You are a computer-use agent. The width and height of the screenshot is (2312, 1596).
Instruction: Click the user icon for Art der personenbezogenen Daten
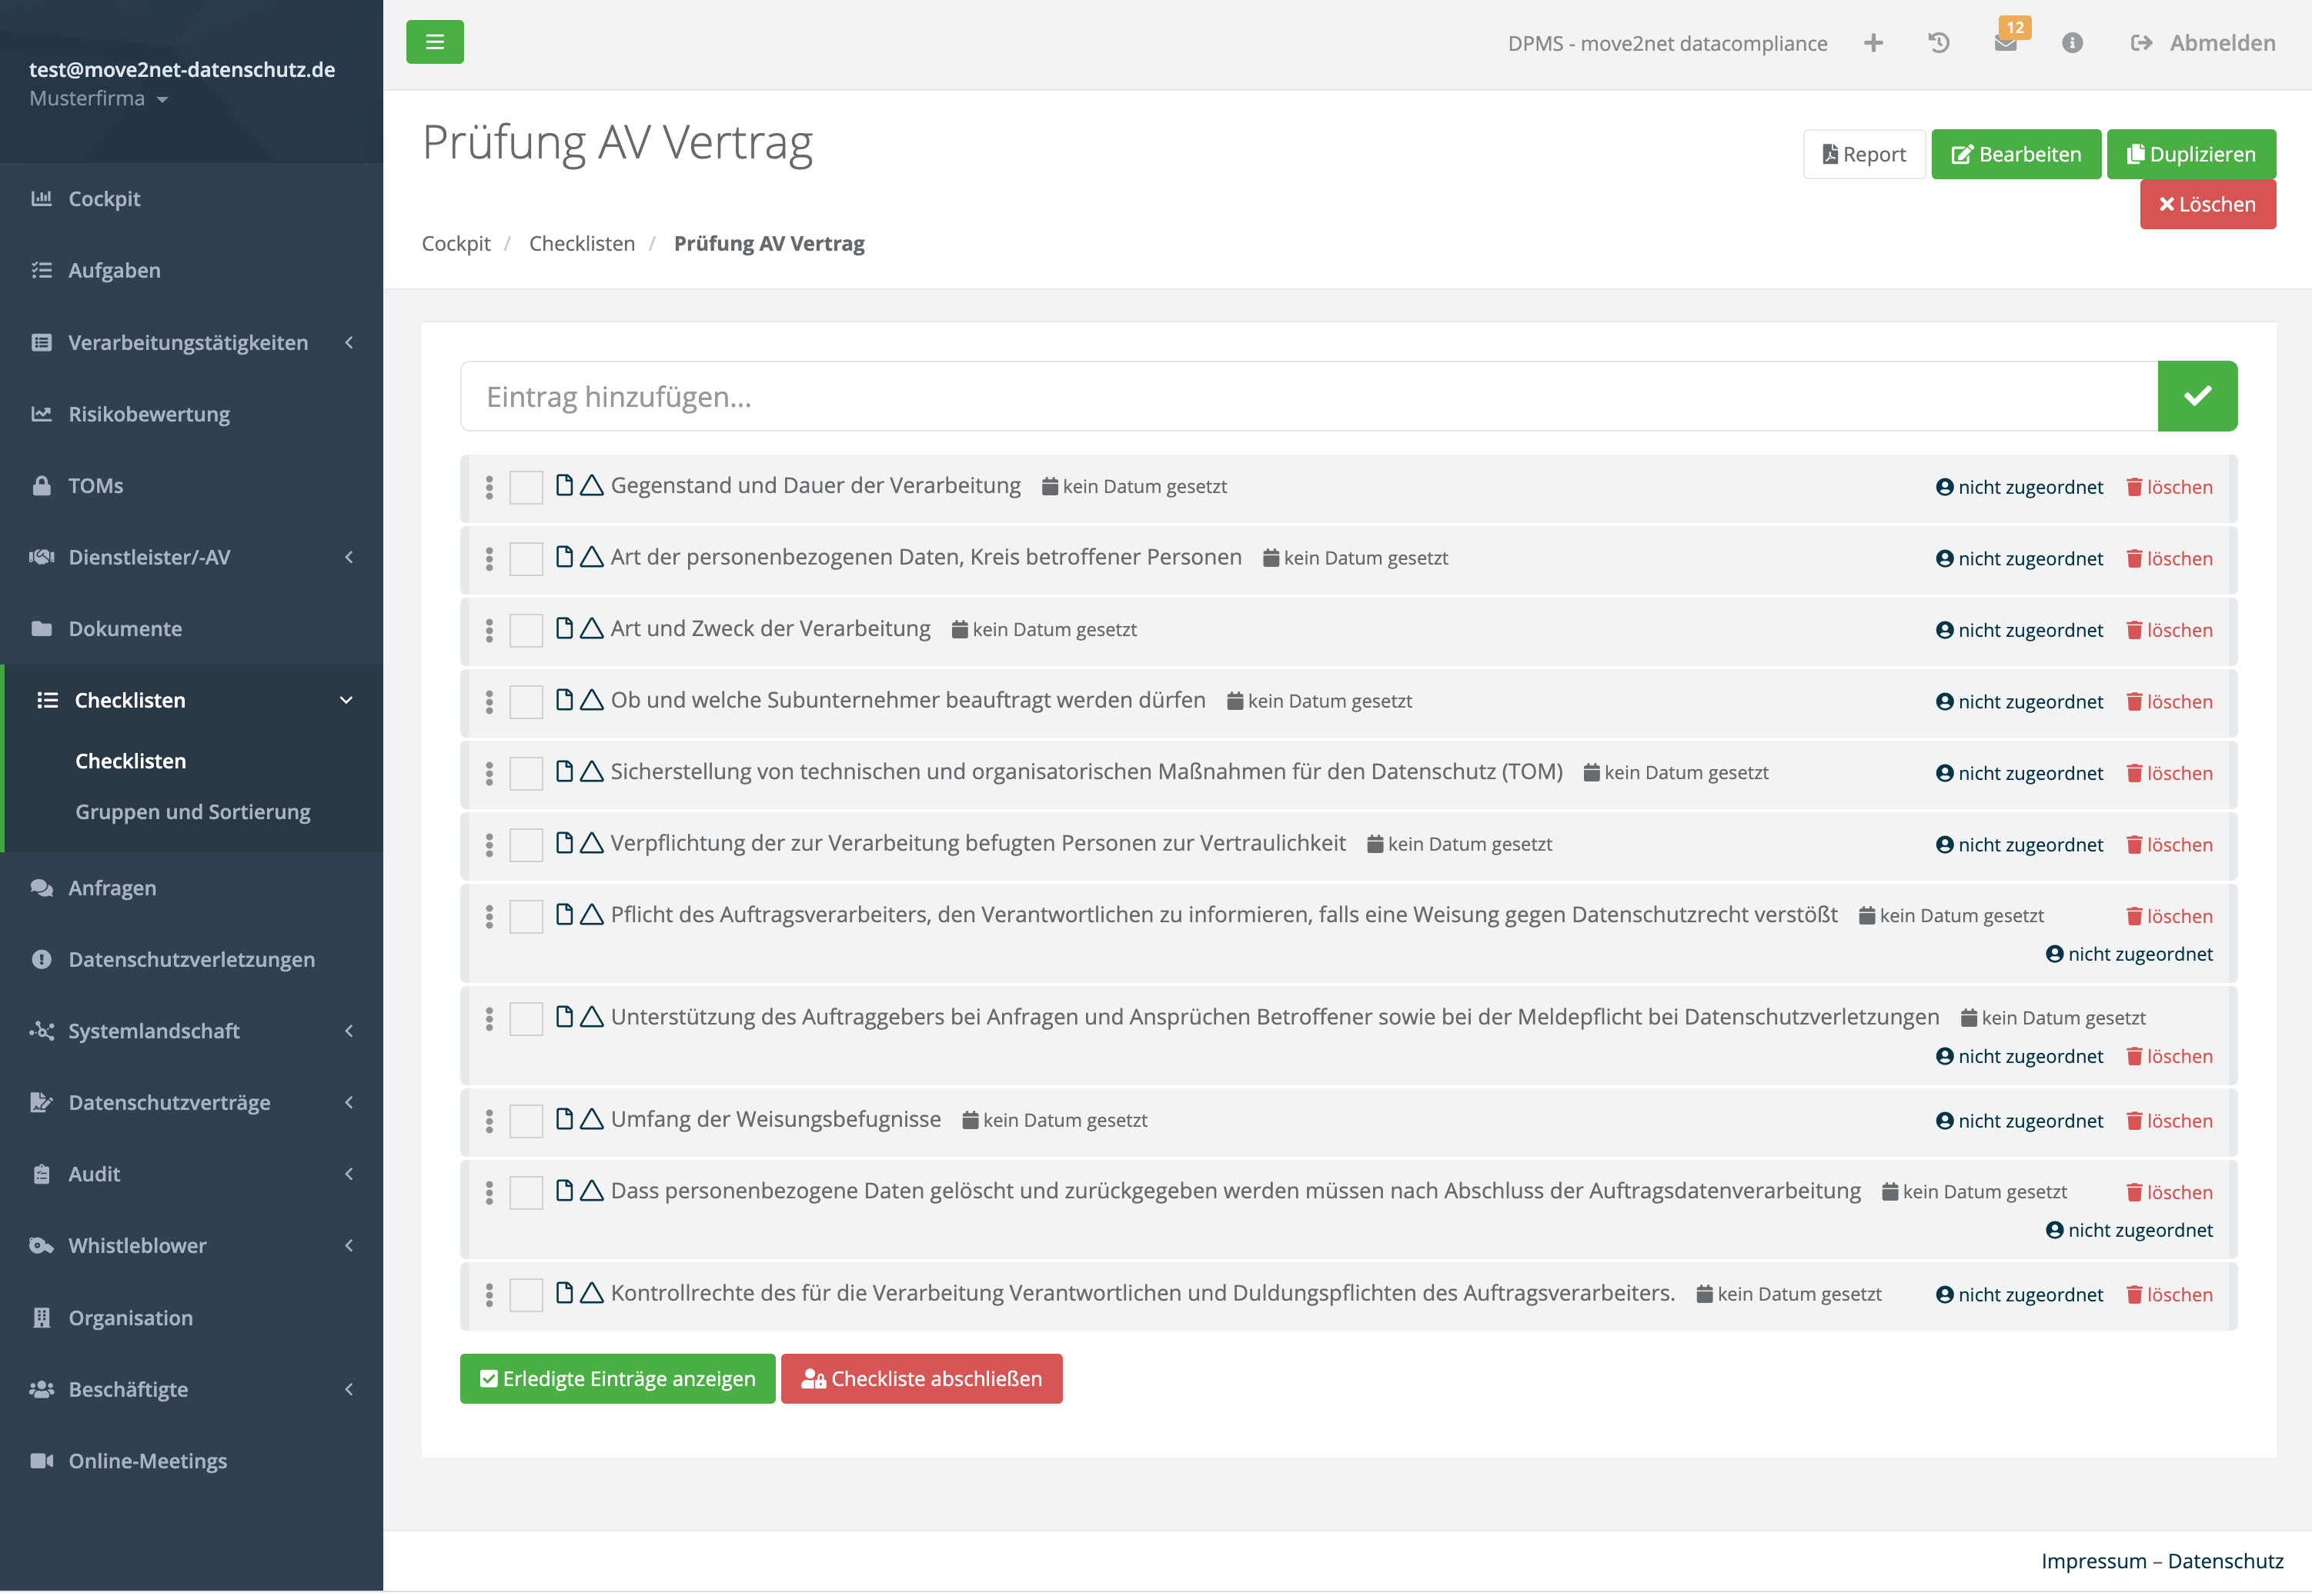pos(1944,558)
